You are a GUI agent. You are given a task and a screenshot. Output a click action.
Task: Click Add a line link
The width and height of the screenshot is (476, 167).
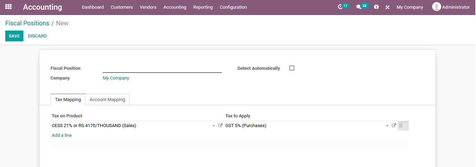tap(62, 135)
